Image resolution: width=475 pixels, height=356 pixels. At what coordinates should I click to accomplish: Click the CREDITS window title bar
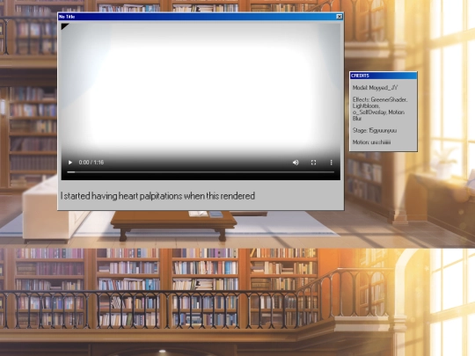click(x=384, y=76)
